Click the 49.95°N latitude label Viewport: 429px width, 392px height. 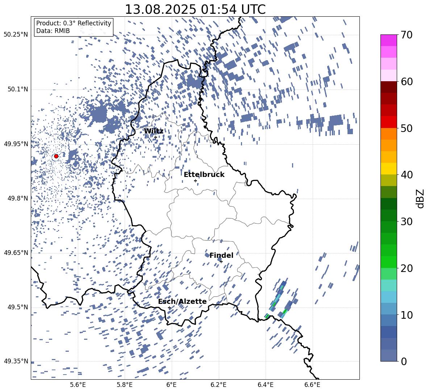click(16, 144)
